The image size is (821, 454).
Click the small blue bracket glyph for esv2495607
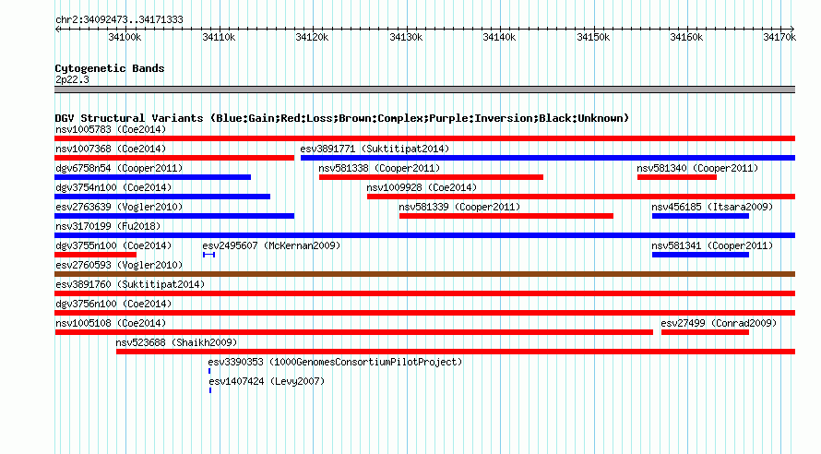coord(208,255)
